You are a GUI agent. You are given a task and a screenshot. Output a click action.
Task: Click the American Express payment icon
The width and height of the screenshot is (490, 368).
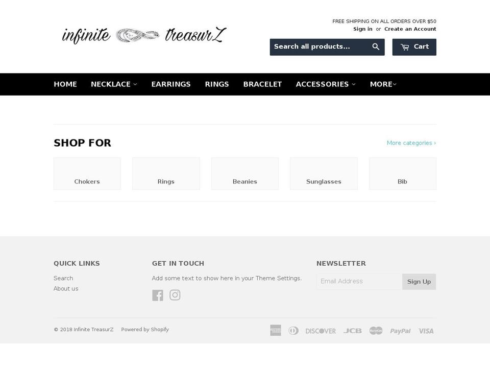(276, 331)
